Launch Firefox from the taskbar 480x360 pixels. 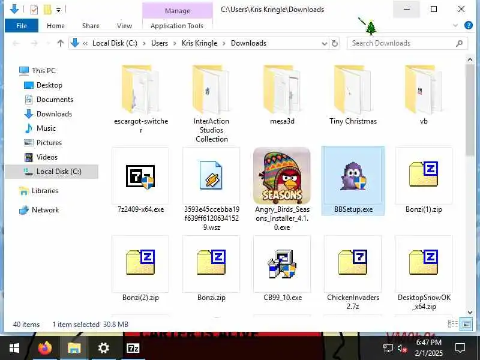pyautogui.click(x=44, y=348)
